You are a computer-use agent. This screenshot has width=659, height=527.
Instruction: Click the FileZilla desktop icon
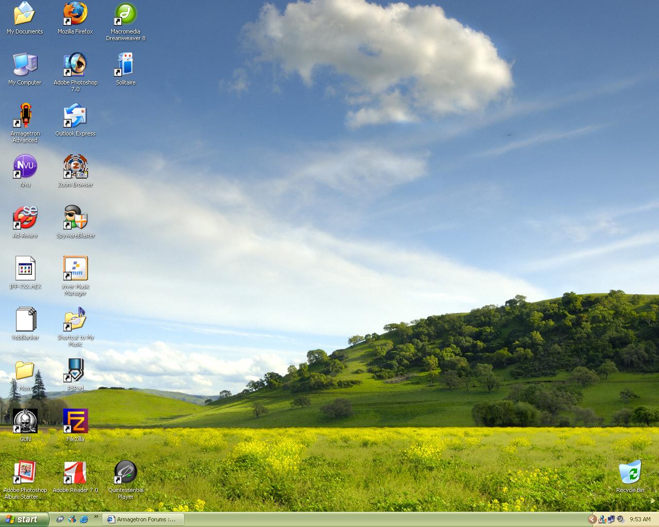coord(75,421)
